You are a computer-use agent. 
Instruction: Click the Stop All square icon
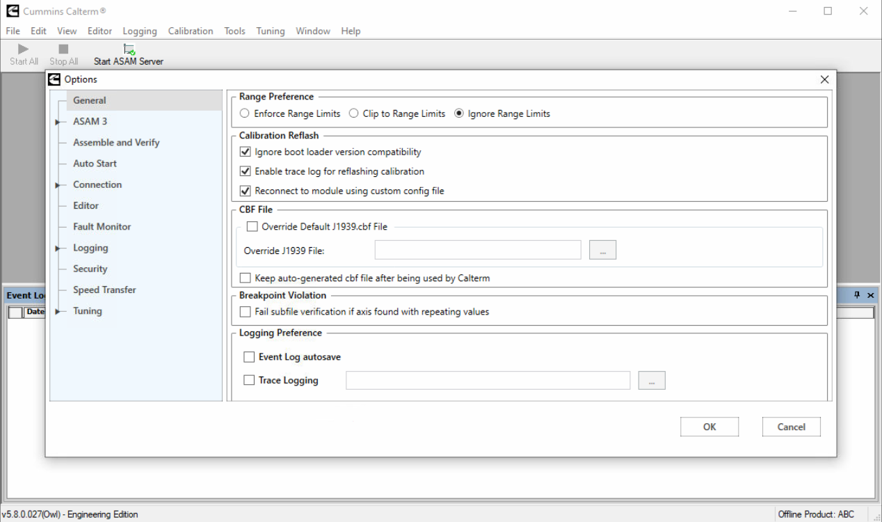tap(63, 49)
